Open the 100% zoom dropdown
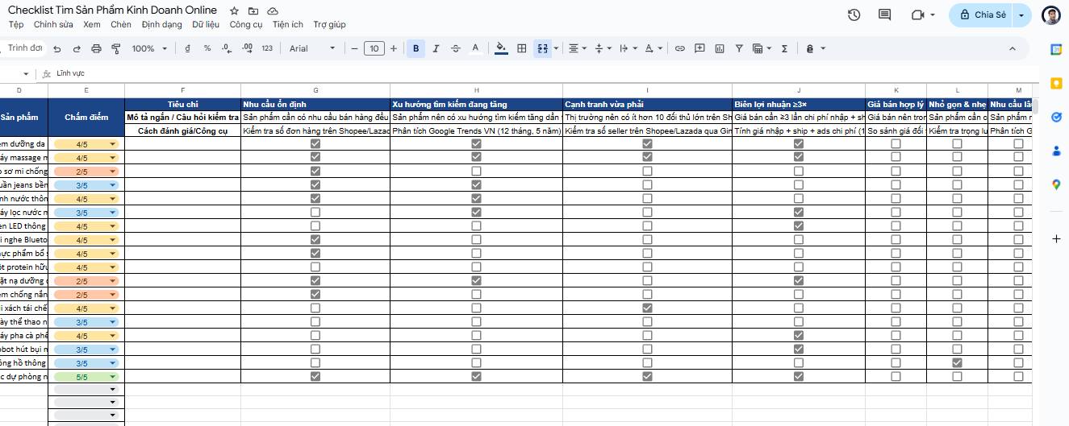Image resolution: width=1069 pixels, height=426 pixels. (150, 48)
